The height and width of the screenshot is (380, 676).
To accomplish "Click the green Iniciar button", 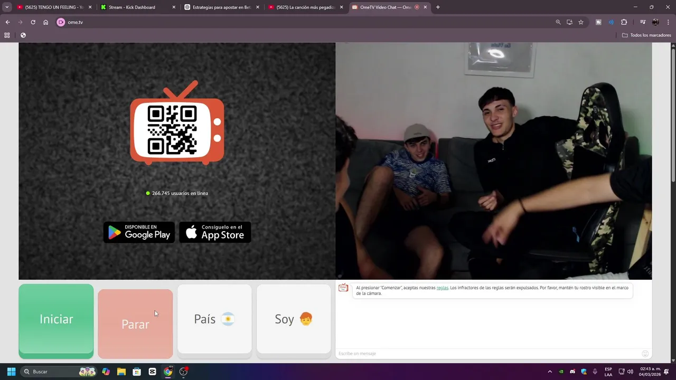I will (x=56, y=319).
